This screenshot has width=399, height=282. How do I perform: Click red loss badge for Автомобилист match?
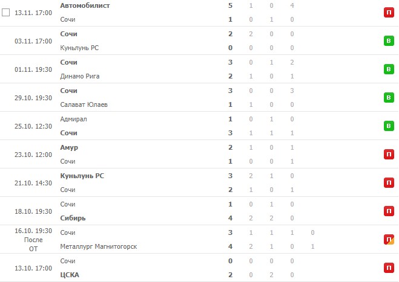coord(387,13)
